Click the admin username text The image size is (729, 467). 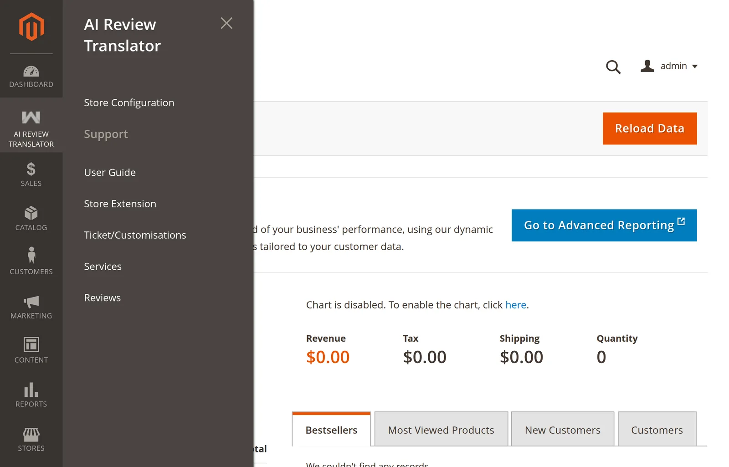click(673, 66)
